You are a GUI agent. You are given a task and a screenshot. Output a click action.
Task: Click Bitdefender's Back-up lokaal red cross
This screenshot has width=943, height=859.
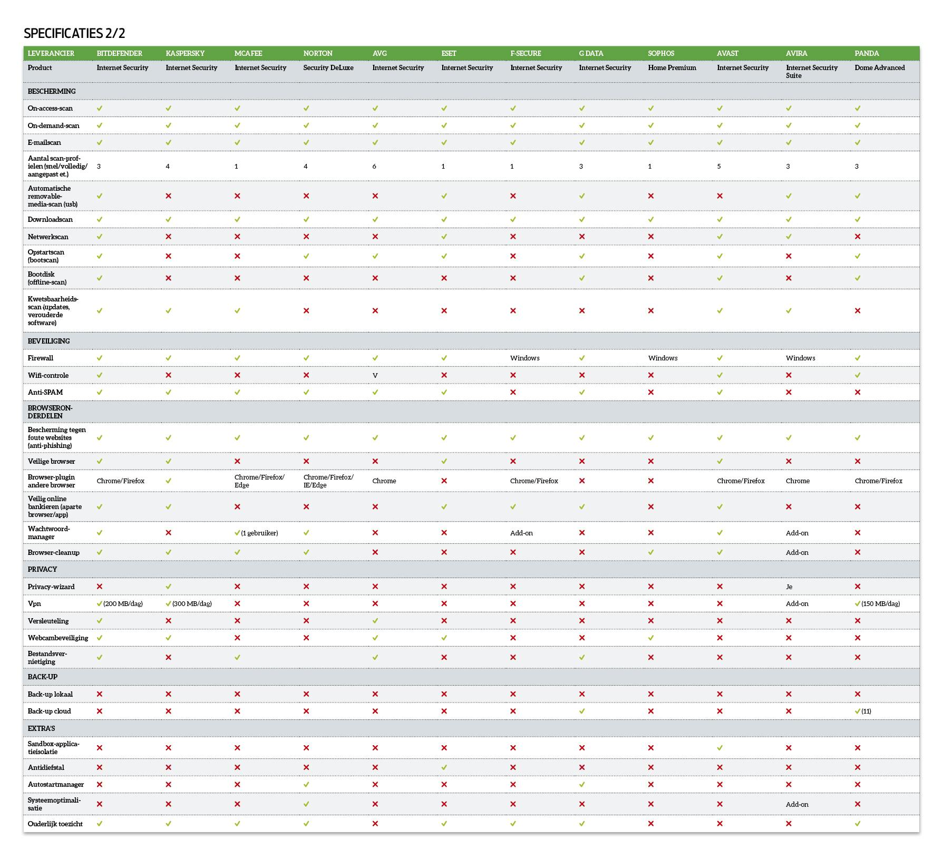100,694
